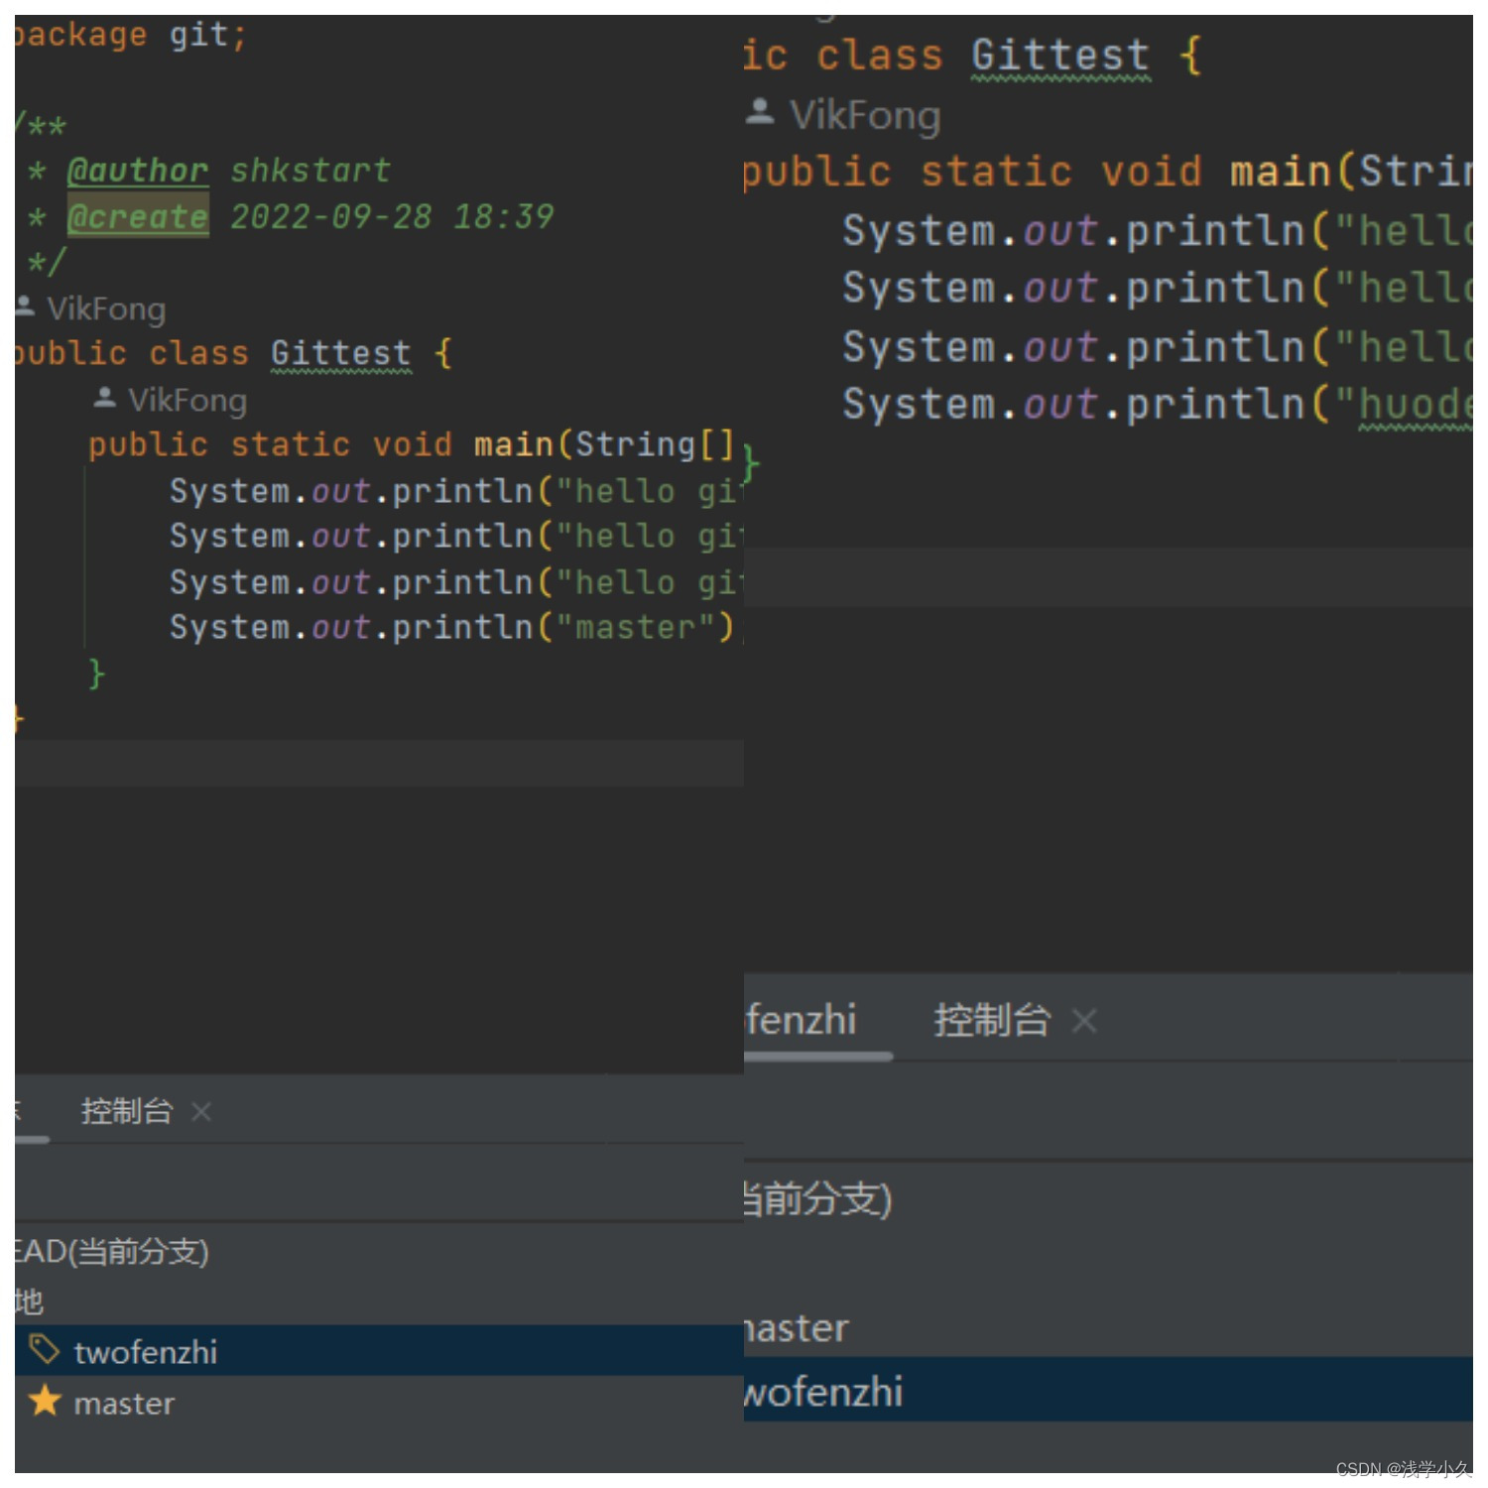Click the star icon beside master
The image size is (1488, 1488).
tap(45, 1401)
